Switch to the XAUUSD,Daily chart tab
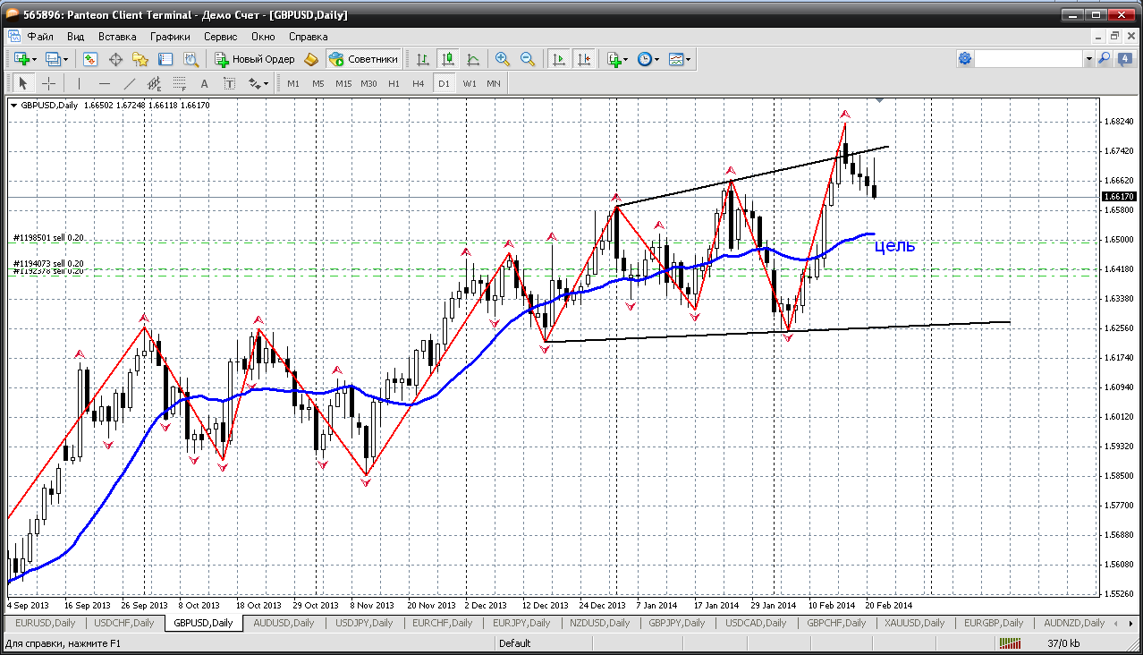Image resolution: width=1143 pixels, height=655 pixels. pyautogui.click(x=912, y=623)
